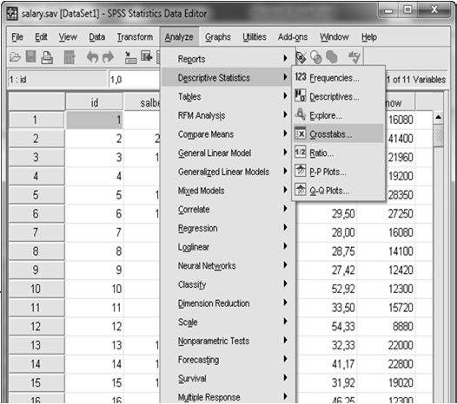The height and width of the screenshot is (404, 457).
Task: Expand the Generalized Linear Models submenu
Action: tap(227, 172)
